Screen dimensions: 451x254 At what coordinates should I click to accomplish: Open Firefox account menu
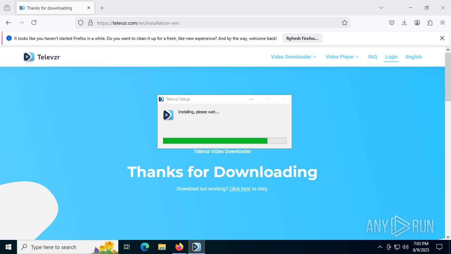click(x=417, y=23)
